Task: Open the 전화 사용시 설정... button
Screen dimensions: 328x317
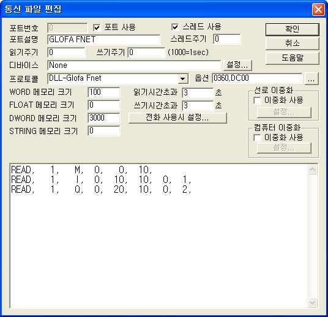Action: tap(177, 117)
